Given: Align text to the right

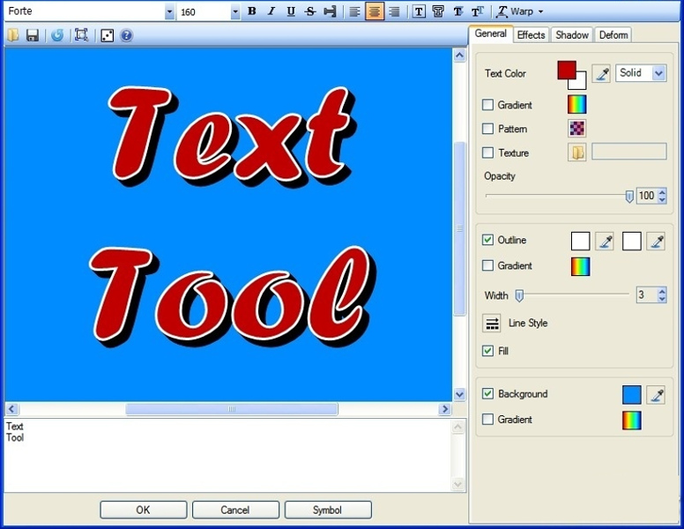Looking at the screenshot, I should point(394,11).
